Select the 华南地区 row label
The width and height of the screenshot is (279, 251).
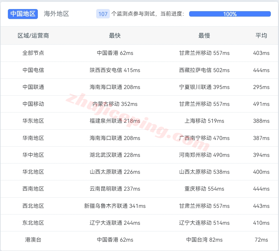pyautogui.click(x=33, y=138)
